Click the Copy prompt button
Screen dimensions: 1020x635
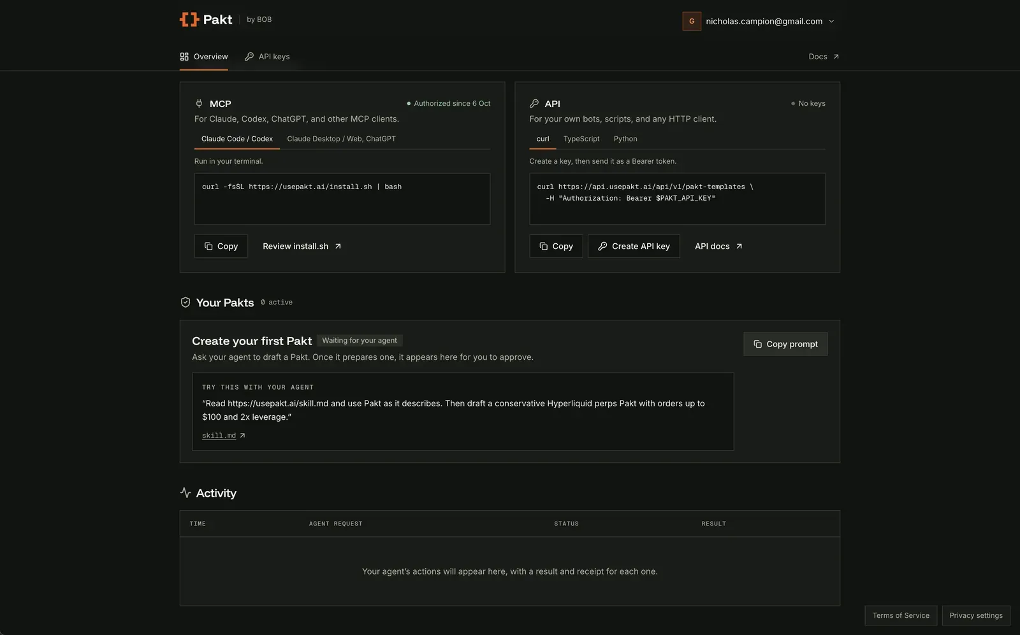[785, 344]
